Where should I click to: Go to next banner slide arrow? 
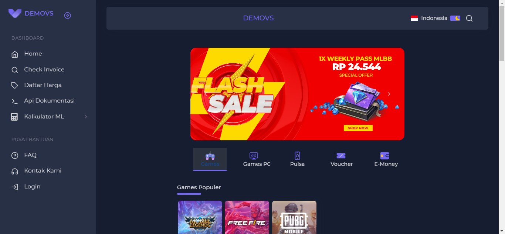[389, 94]
